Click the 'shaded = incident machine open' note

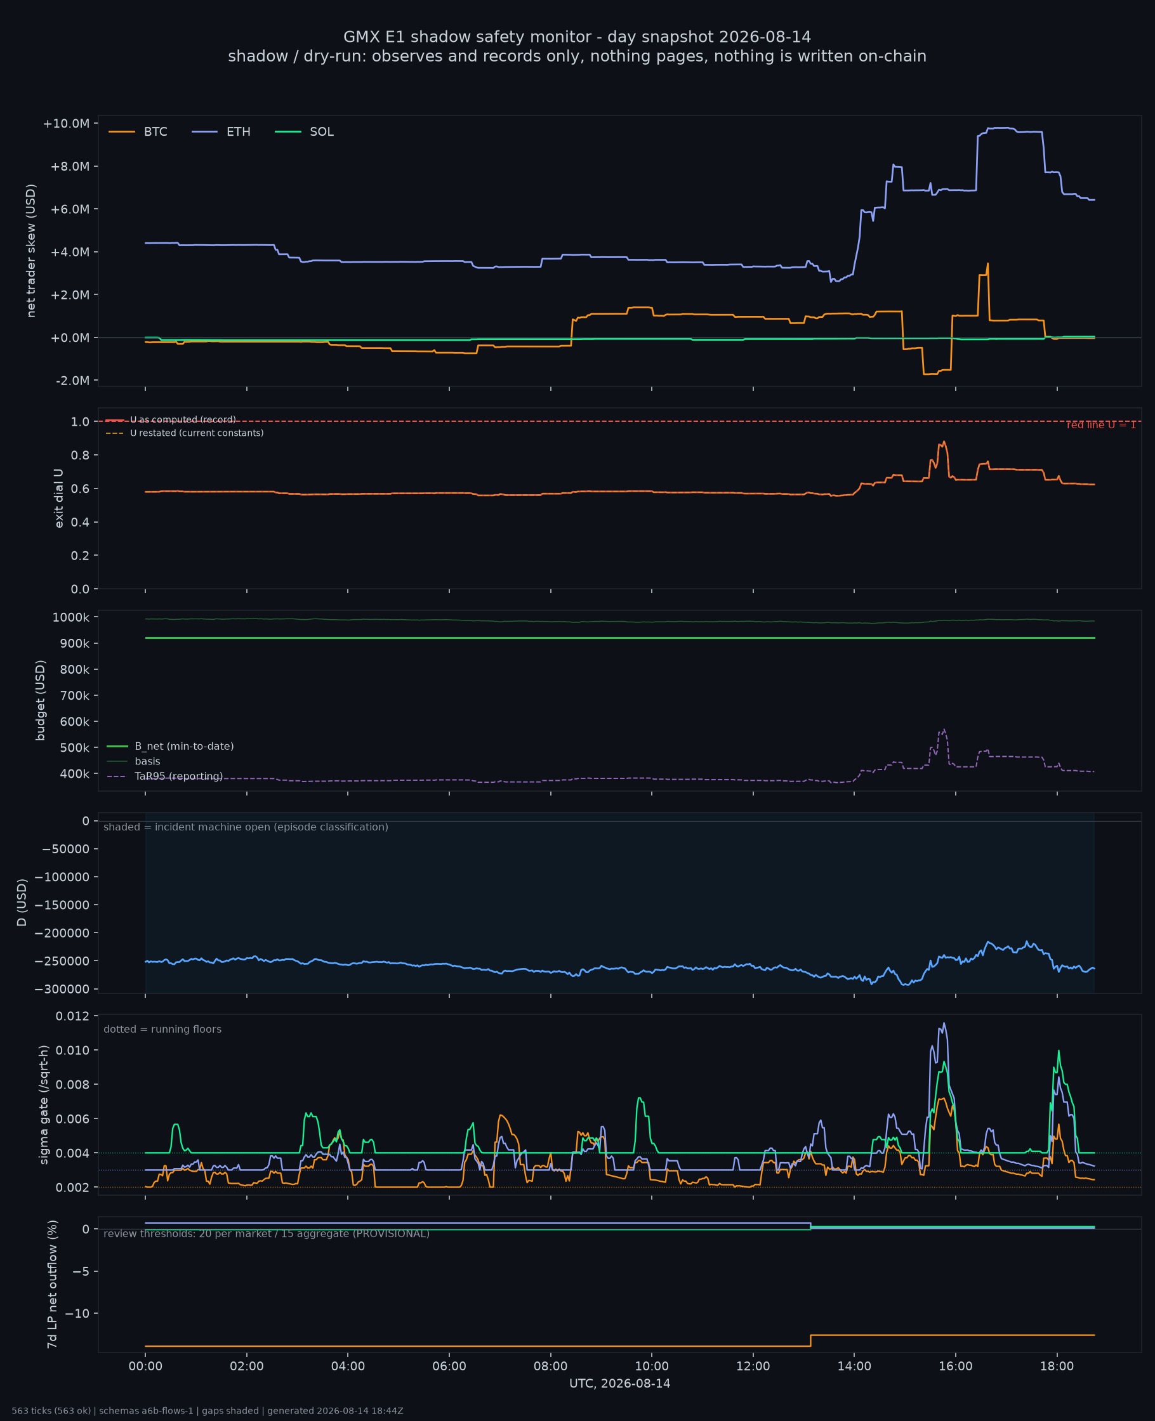pyautogui.click(x=246, y=827)
